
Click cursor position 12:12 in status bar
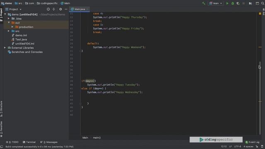[x=224, y=147]
